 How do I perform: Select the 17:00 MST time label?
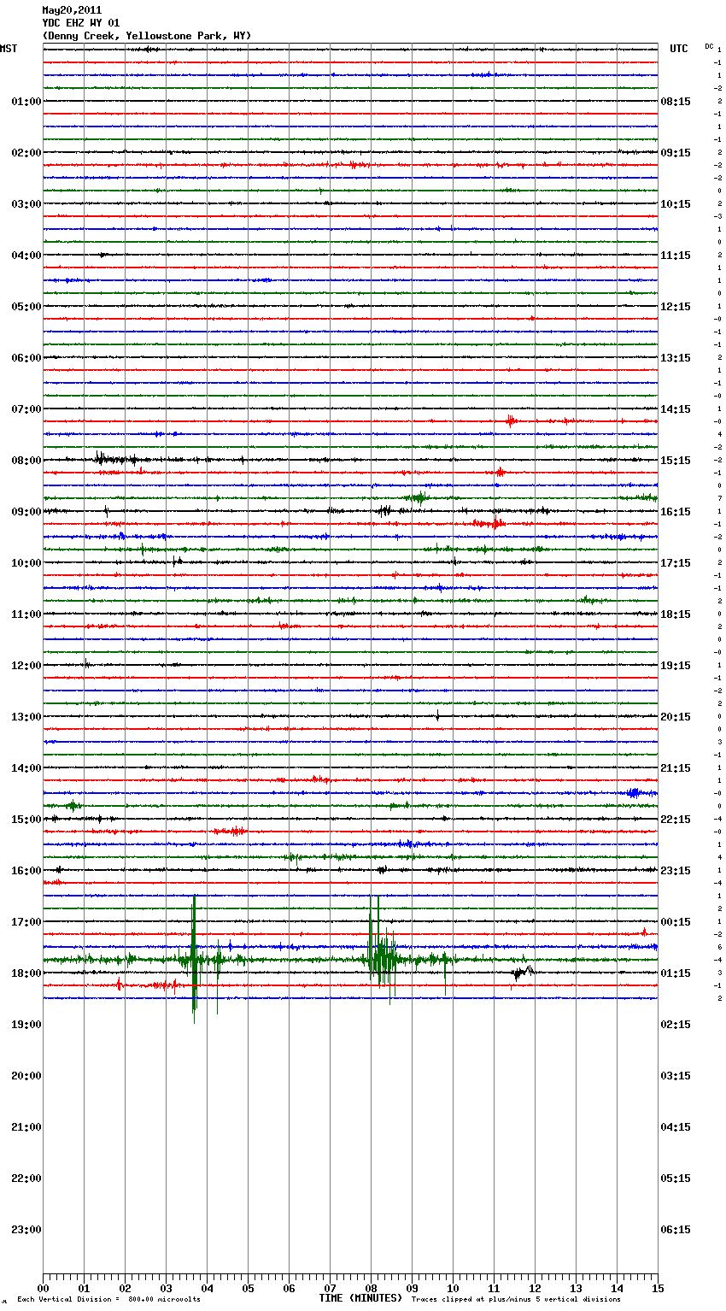[x=26, y=922]
